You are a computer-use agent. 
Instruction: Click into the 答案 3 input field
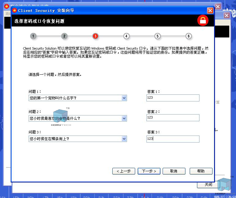tap(173, 139)
